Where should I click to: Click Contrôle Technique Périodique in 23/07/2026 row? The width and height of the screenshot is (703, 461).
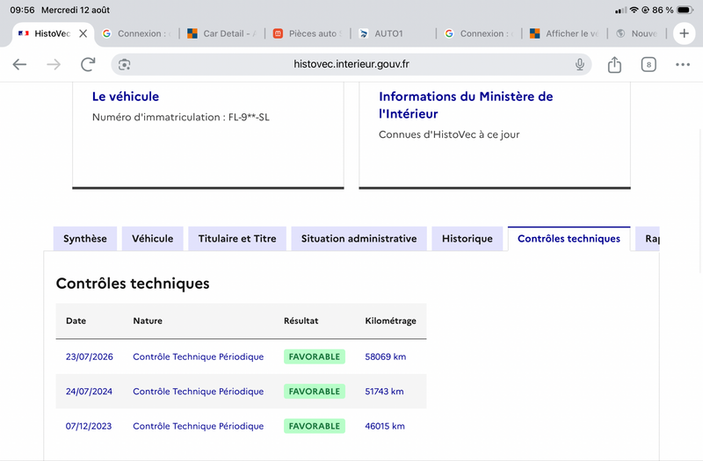pyautogui.click(x=199, y=357)
